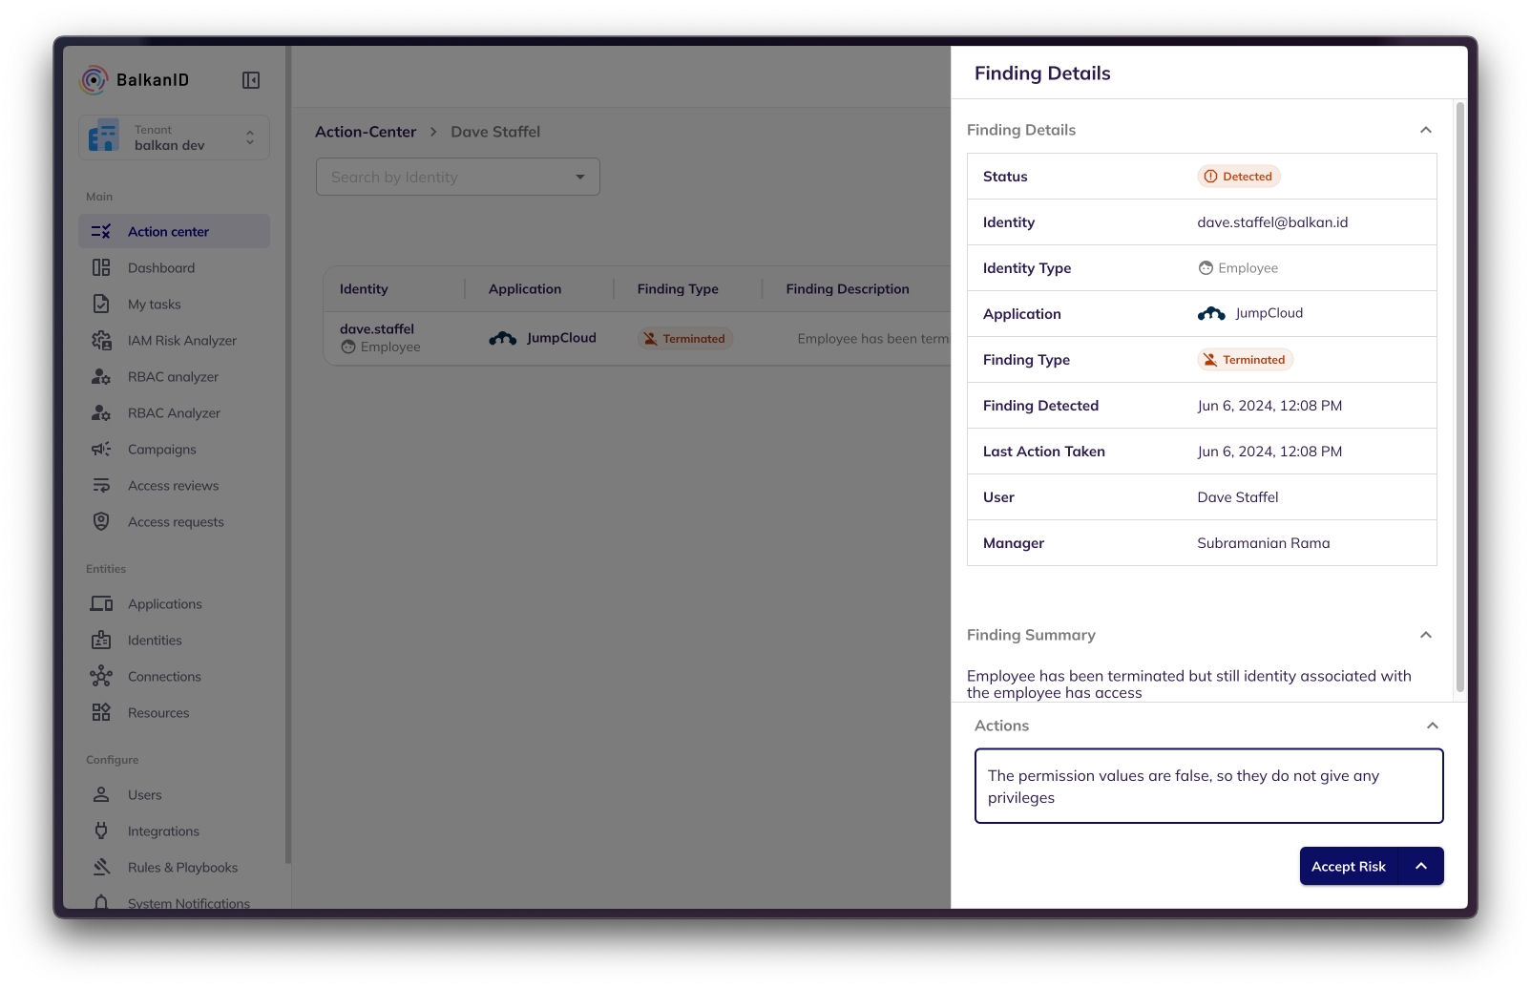Screen dimensions: 1531x989
Task: Click the Rules & Playbooks gavel icon
Action: (x=101, y=867)
